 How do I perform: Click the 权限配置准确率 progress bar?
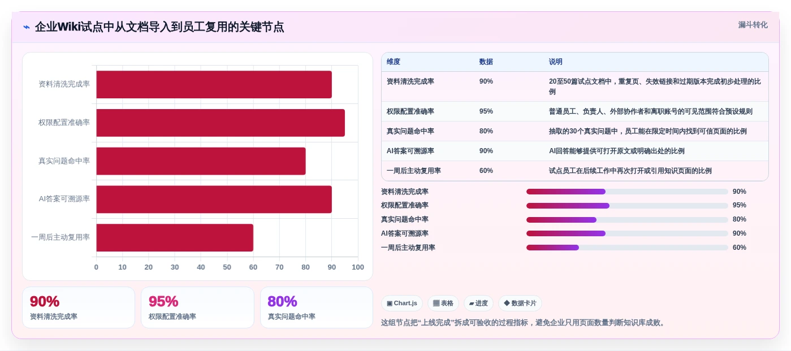627,206
